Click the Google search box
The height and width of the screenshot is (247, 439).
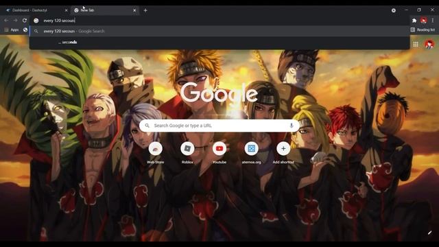point(219,126)
